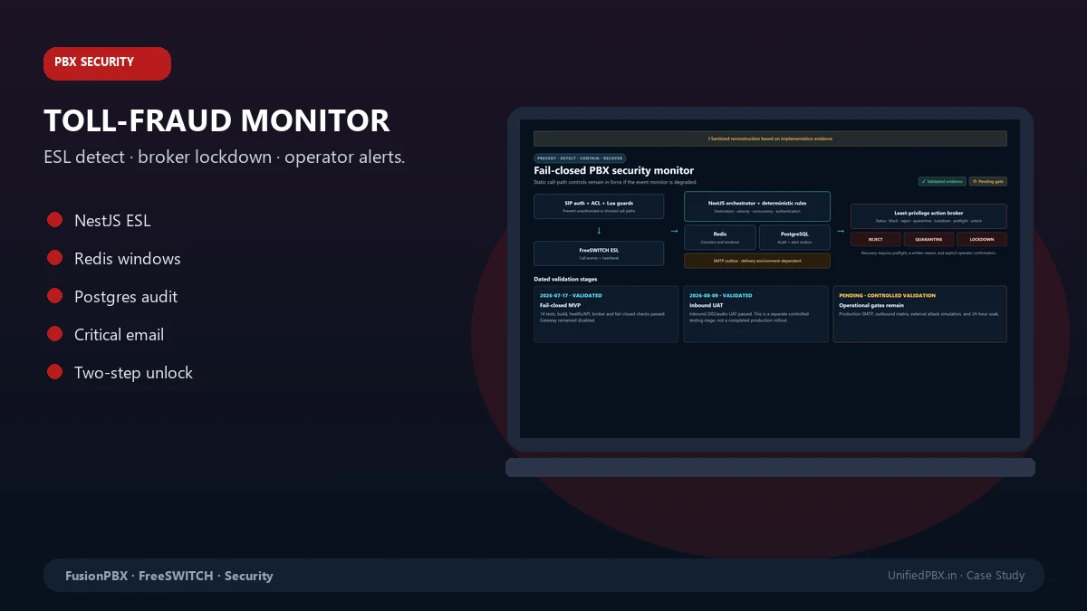Select the 'FreeSWITCH ESL' box
The width and height of the screenshot is (1087, 611).
pos(599,253)
